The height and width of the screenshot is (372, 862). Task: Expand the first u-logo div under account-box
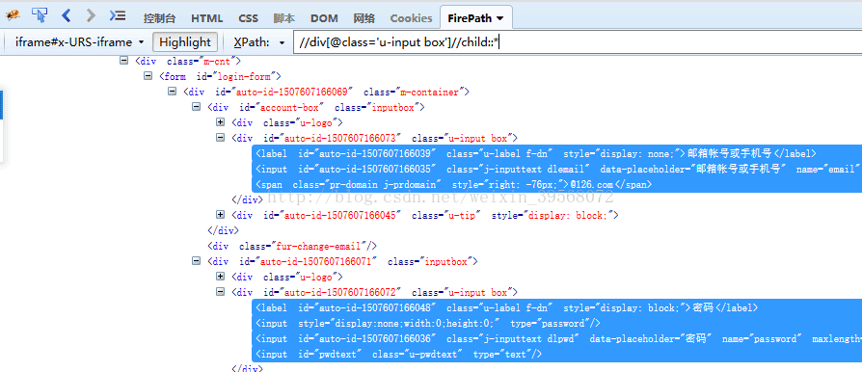(221, 122)
